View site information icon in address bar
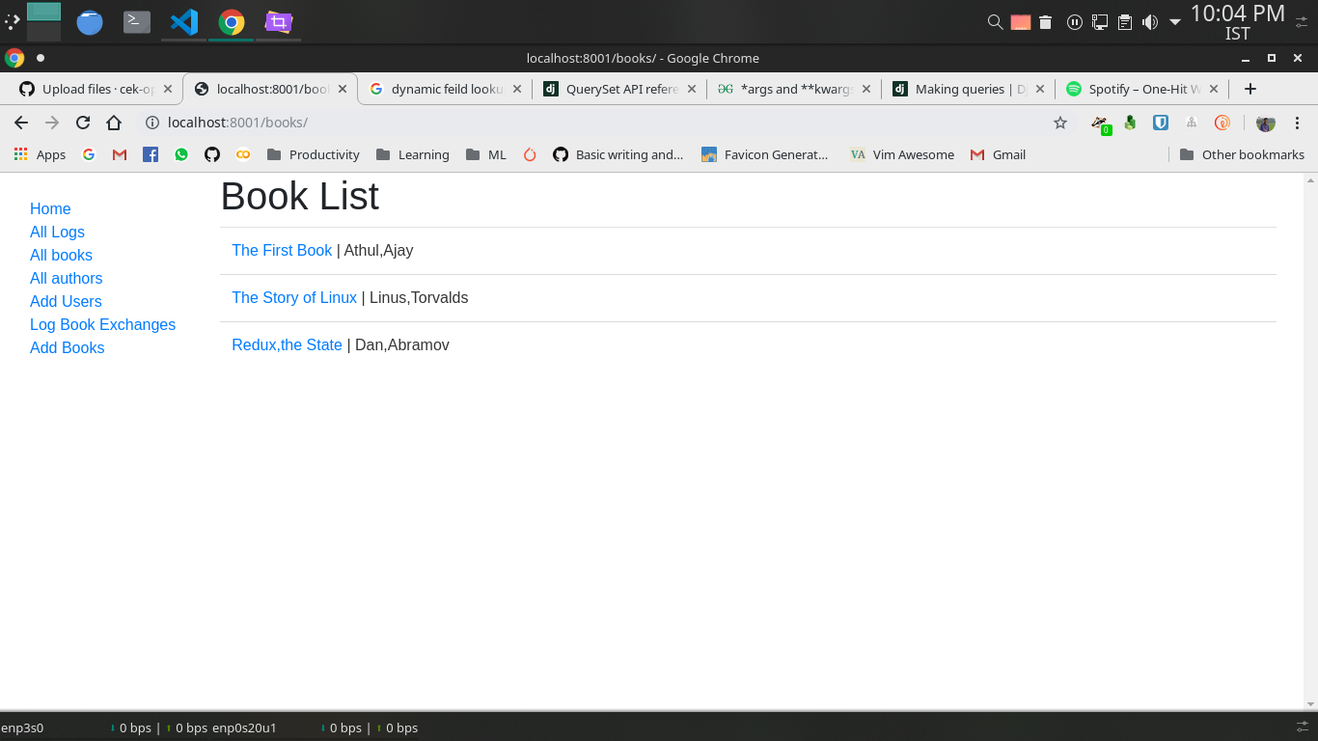The width and height of the screenshot is (1318, 741). coord(151,123)
